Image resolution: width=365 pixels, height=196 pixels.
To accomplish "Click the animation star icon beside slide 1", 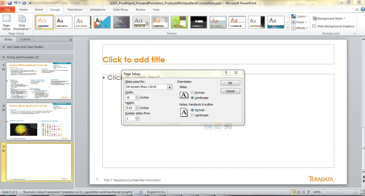I will [3, 69].
